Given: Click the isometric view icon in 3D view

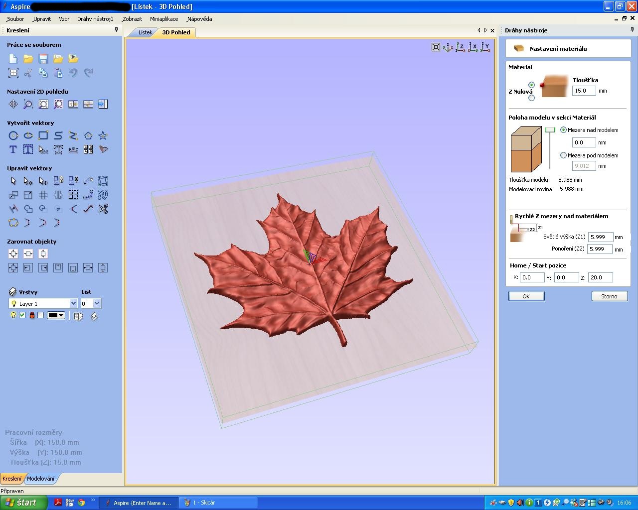Looking at the screenshot, I should click(x=448, y=47).
